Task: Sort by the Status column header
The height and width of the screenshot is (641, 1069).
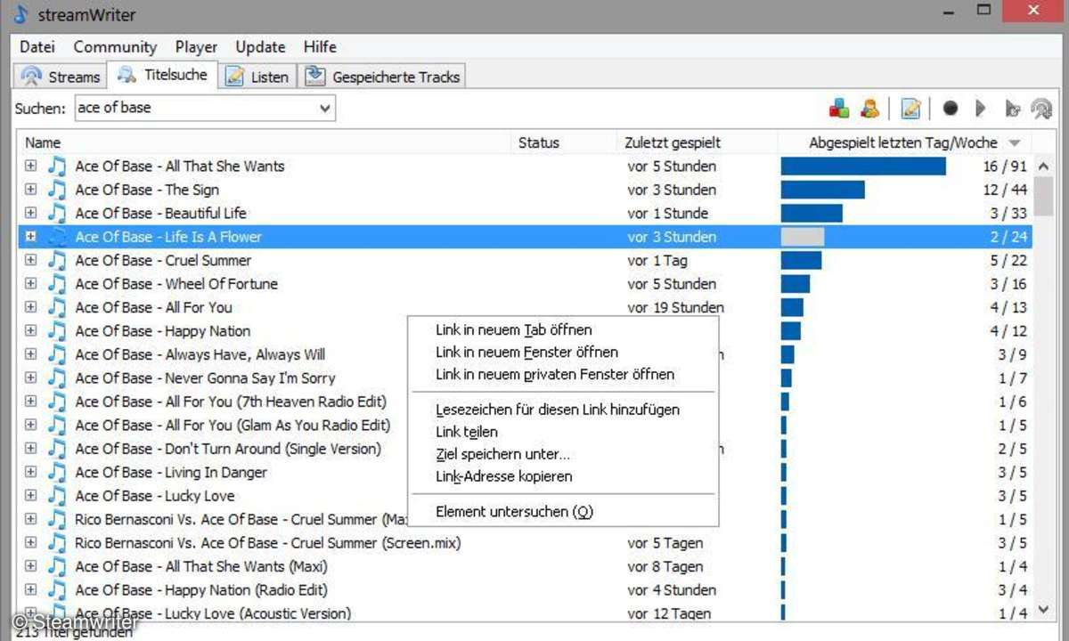Action: [x=564, y=142]
